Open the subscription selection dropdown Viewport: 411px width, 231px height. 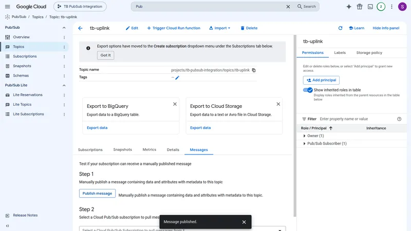(x=182, y=228)
